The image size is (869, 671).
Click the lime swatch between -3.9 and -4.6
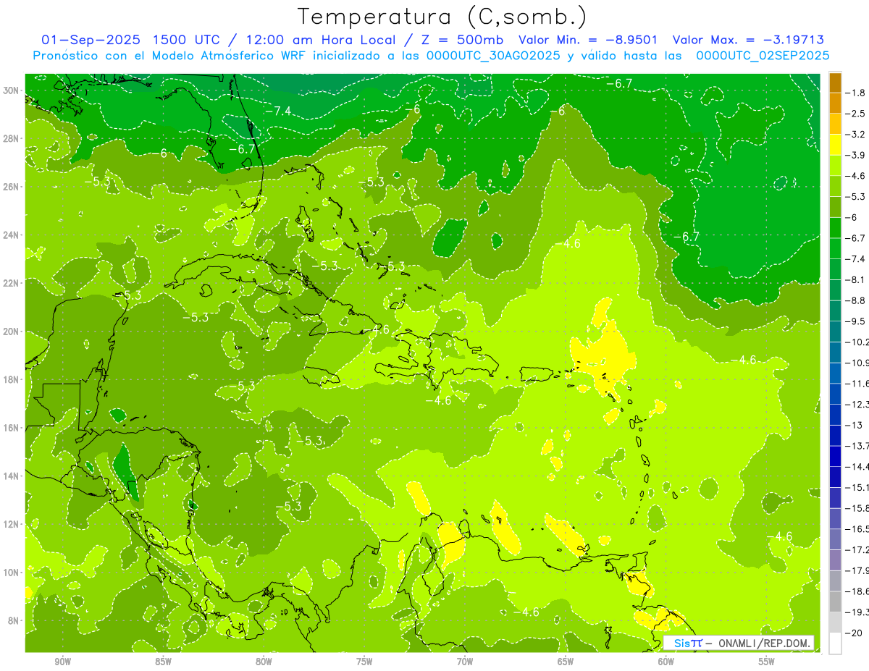(835, 165)
